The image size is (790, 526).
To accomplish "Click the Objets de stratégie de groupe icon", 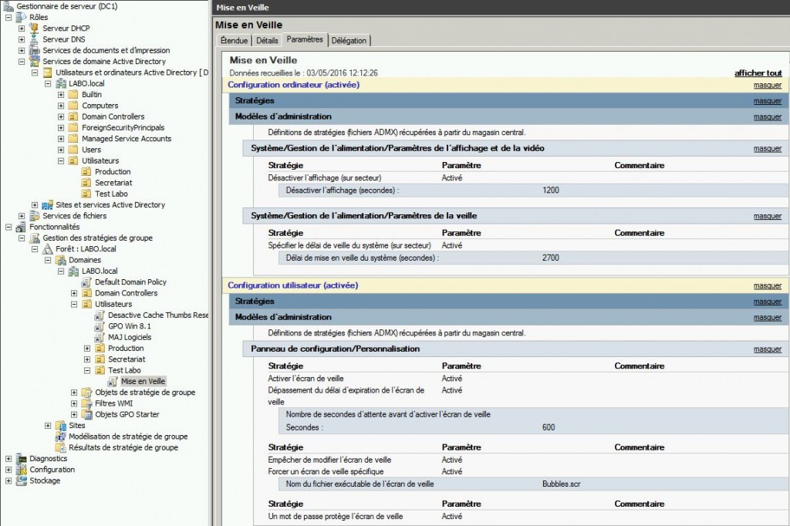I will pos(86,393).
